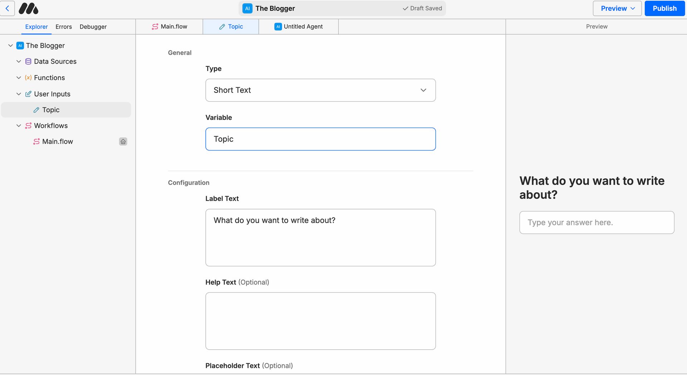Select Functions in the explorer
687x375 pixels.
tap(49, 78)
